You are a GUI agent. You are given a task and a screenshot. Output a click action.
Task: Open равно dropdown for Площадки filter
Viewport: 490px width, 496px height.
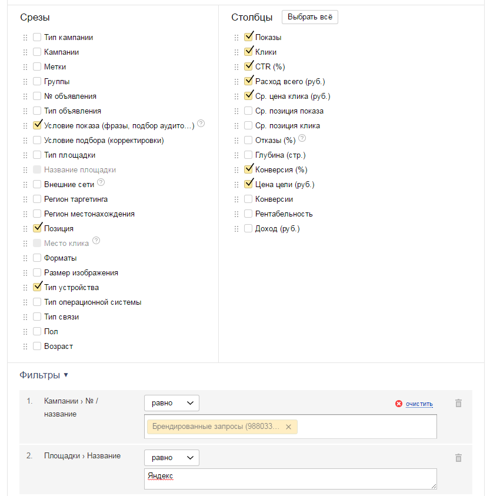point(172,458)
